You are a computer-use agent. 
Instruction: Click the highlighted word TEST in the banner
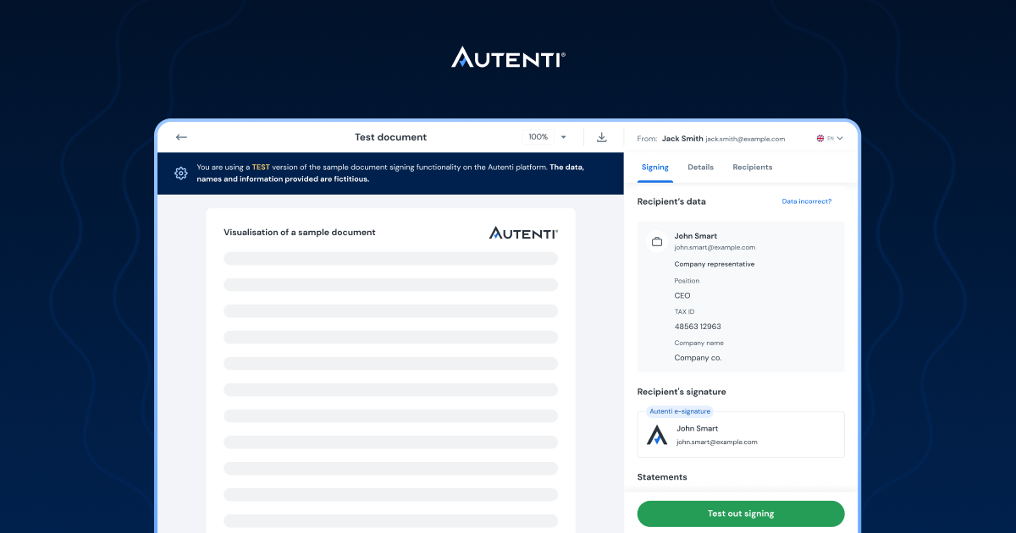tap(261, 168)
